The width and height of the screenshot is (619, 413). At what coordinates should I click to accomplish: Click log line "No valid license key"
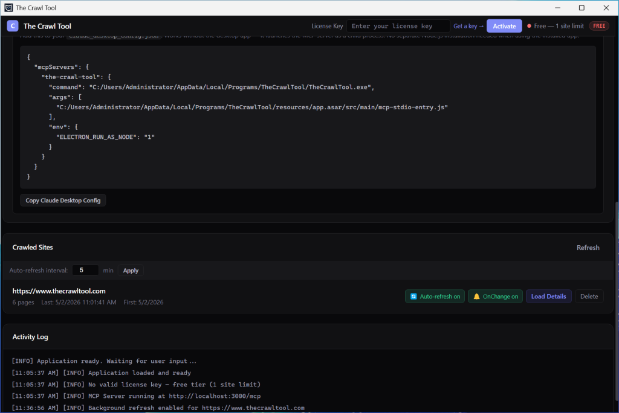point(136,385)
